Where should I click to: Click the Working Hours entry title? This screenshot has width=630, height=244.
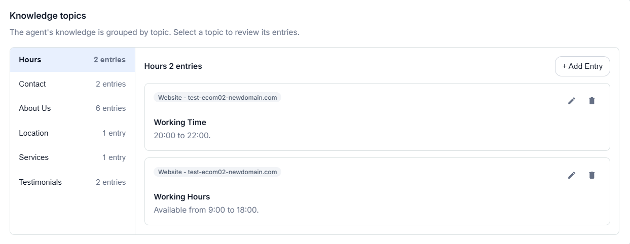click(x=181, y=196)
